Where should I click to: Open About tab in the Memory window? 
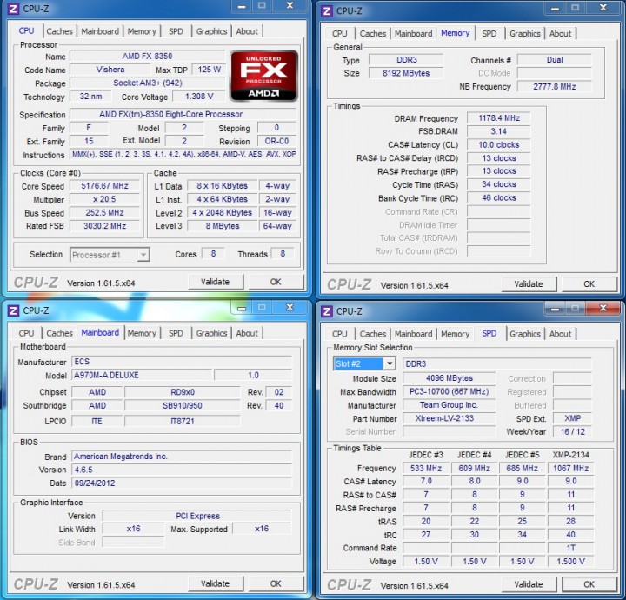pyautogui.click(x=561, y=34)
